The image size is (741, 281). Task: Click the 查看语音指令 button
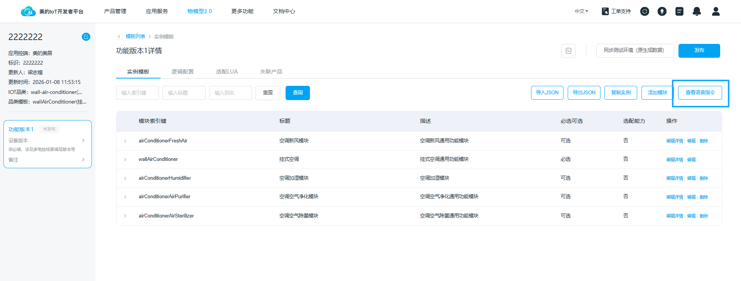click(700, 93)
